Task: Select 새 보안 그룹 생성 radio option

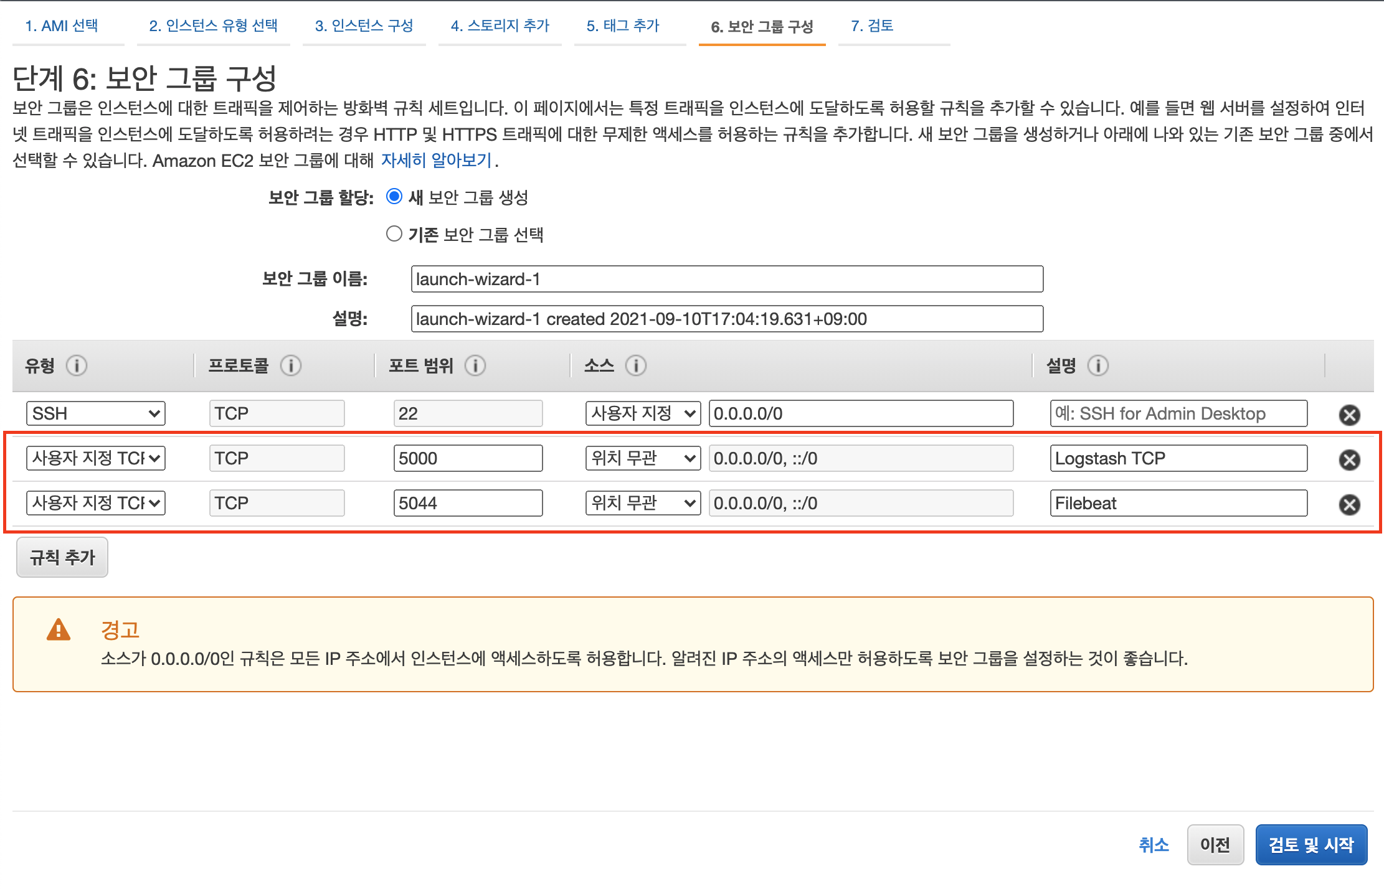Action: tap(394, 197)
